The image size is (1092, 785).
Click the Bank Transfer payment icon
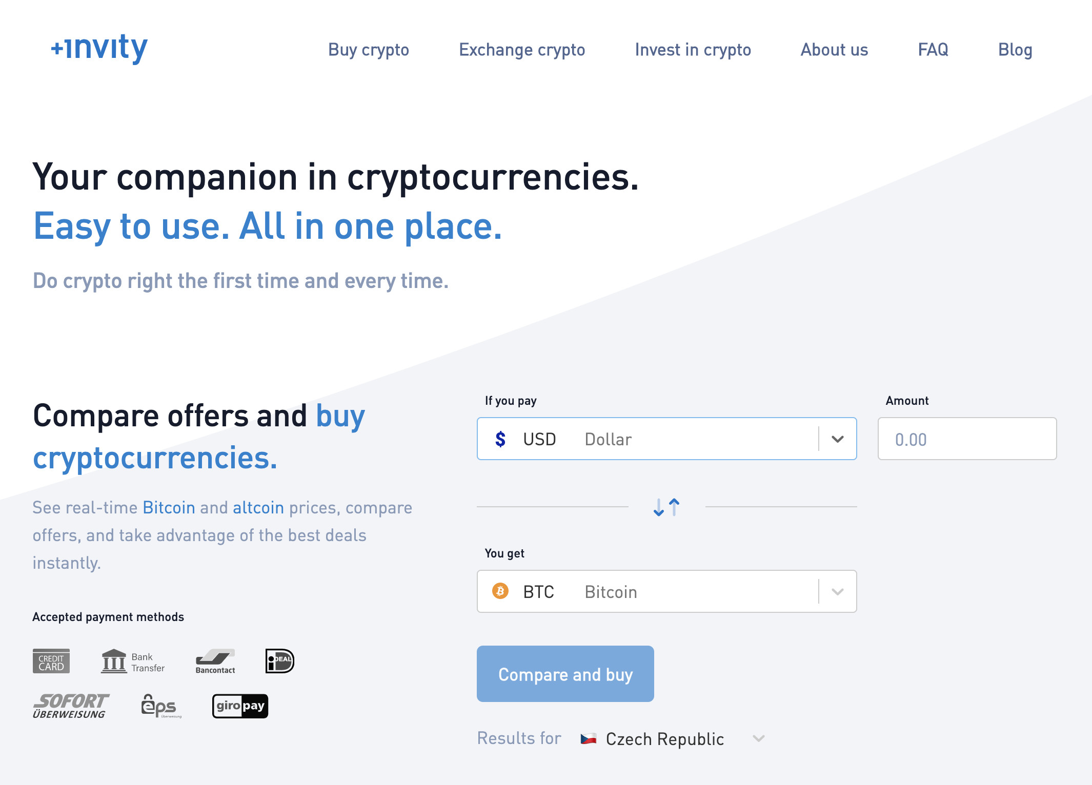tap(133, 662)
